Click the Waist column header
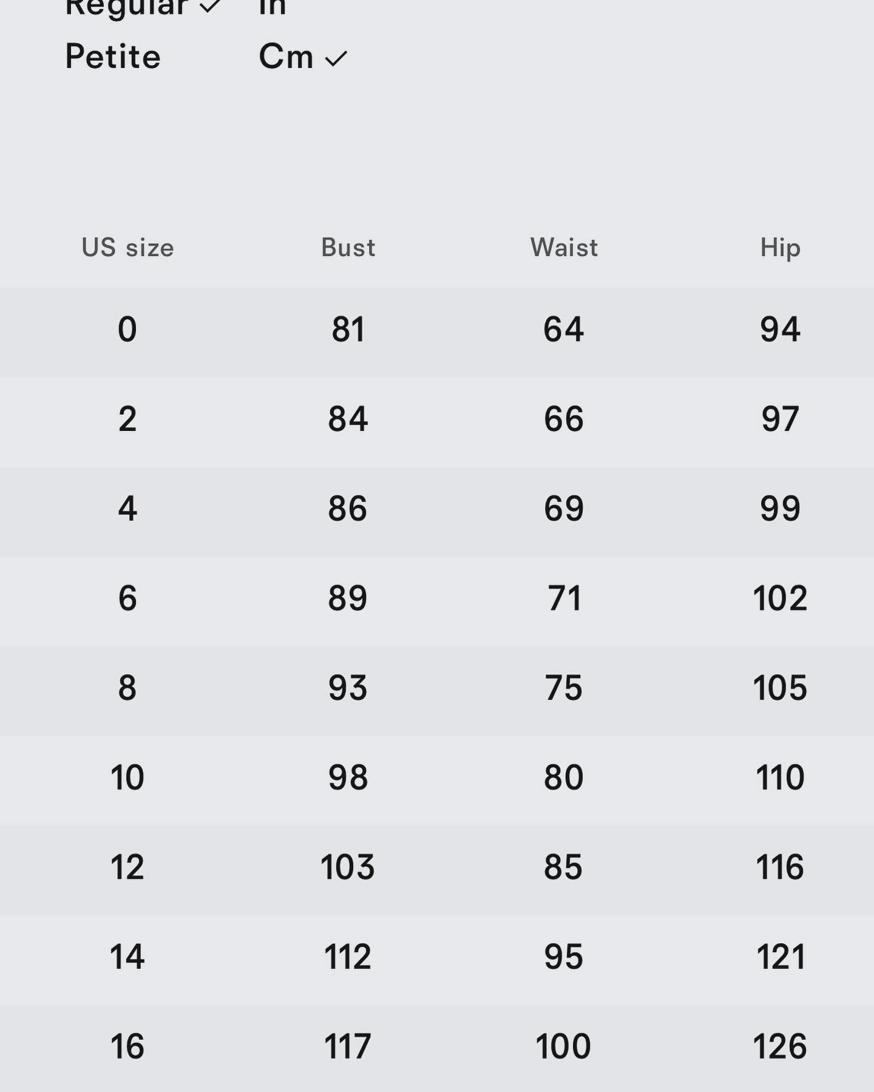This screenshot has width=874, height=1092. [x=564, y=247]
